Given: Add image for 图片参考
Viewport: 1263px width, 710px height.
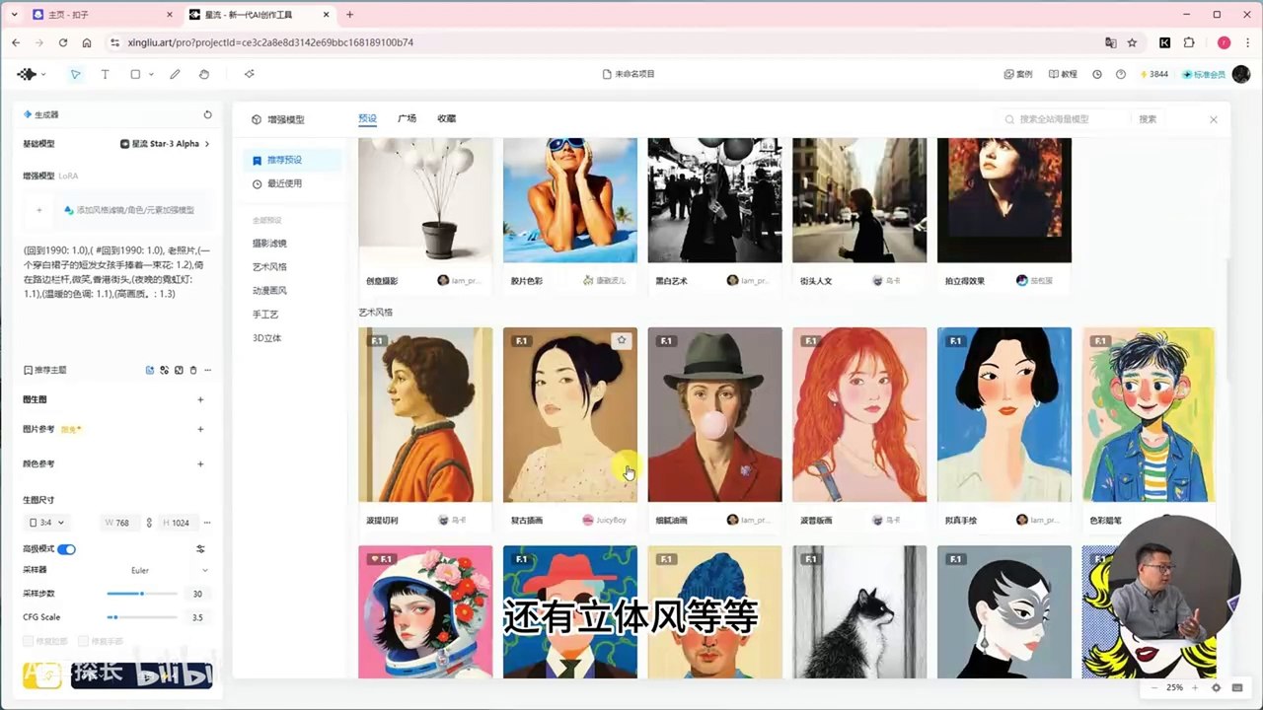Looking at the screenshot, I should click(x=200, y=429).
